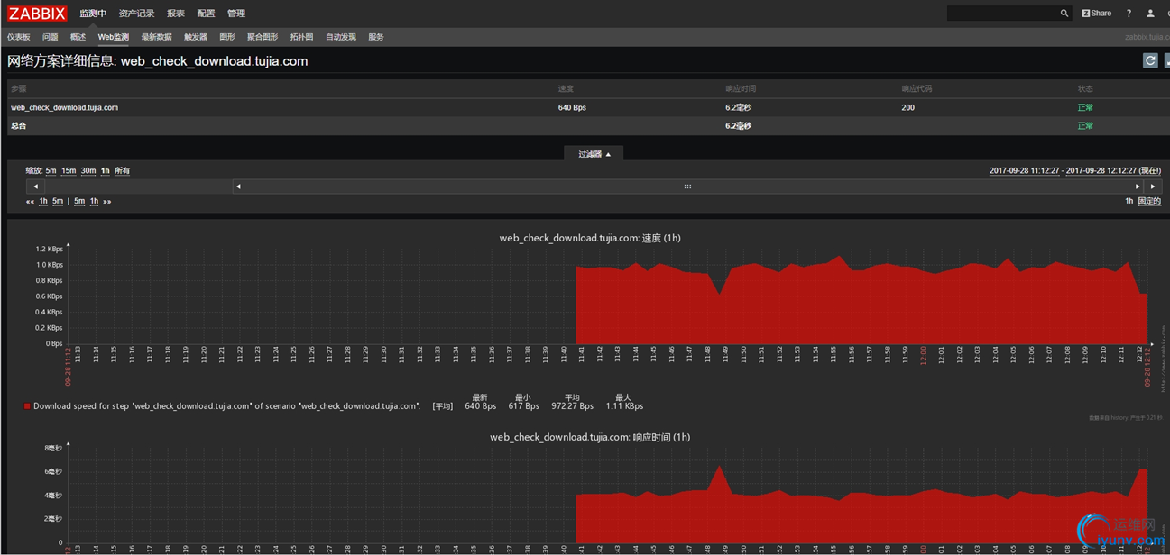
Task: Shift period forward 5m
Action: 79,202
